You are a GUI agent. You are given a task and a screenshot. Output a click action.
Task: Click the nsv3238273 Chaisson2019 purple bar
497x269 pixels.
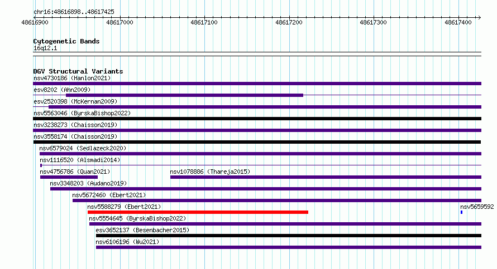click(257, 130)
